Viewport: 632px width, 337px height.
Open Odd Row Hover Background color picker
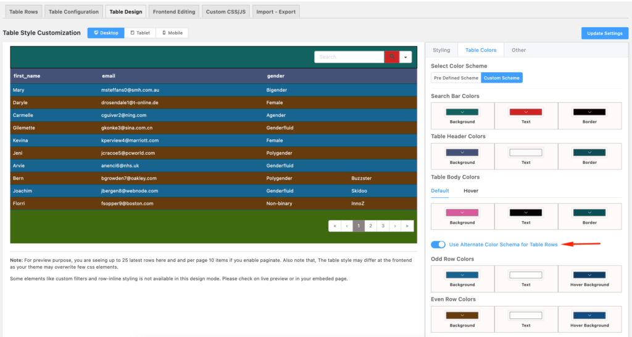tap(589, 275)
